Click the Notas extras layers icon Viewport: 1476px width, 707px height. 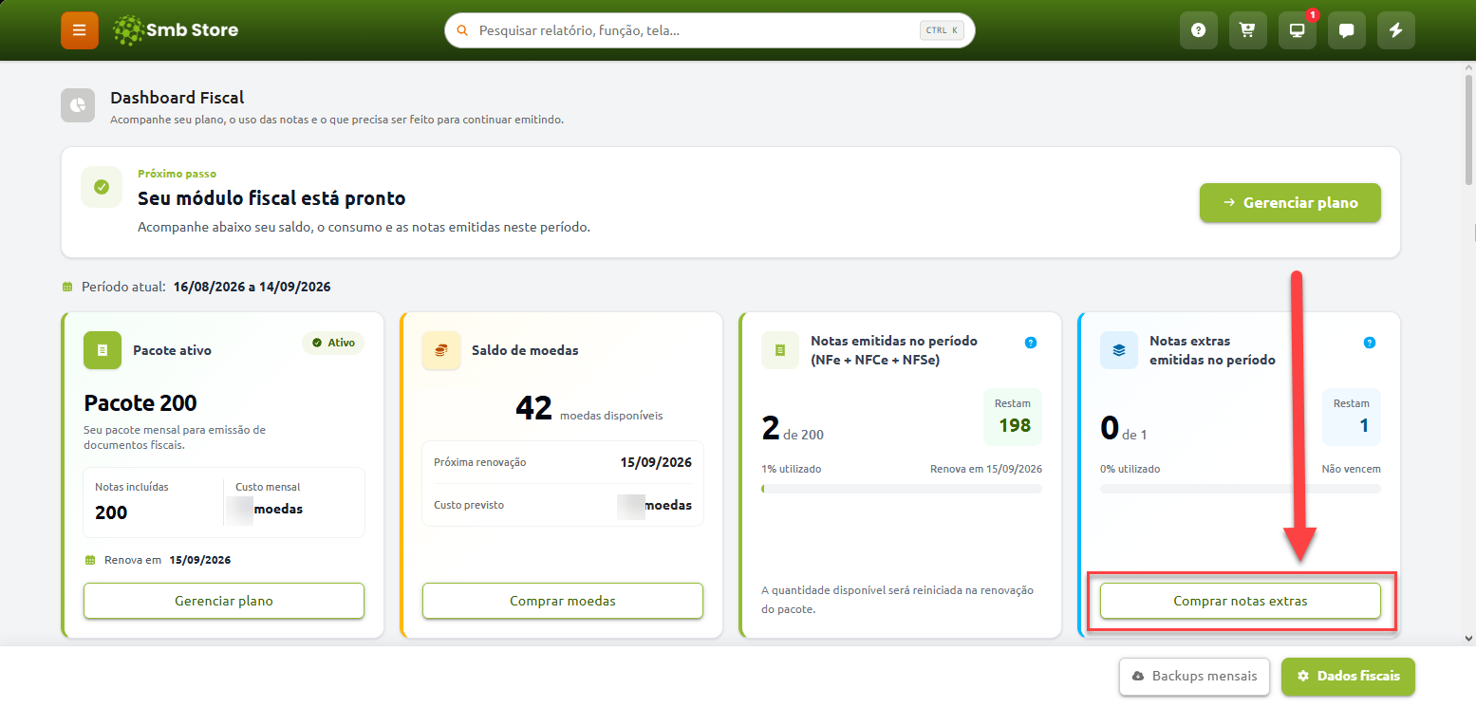click(1119, 350)
